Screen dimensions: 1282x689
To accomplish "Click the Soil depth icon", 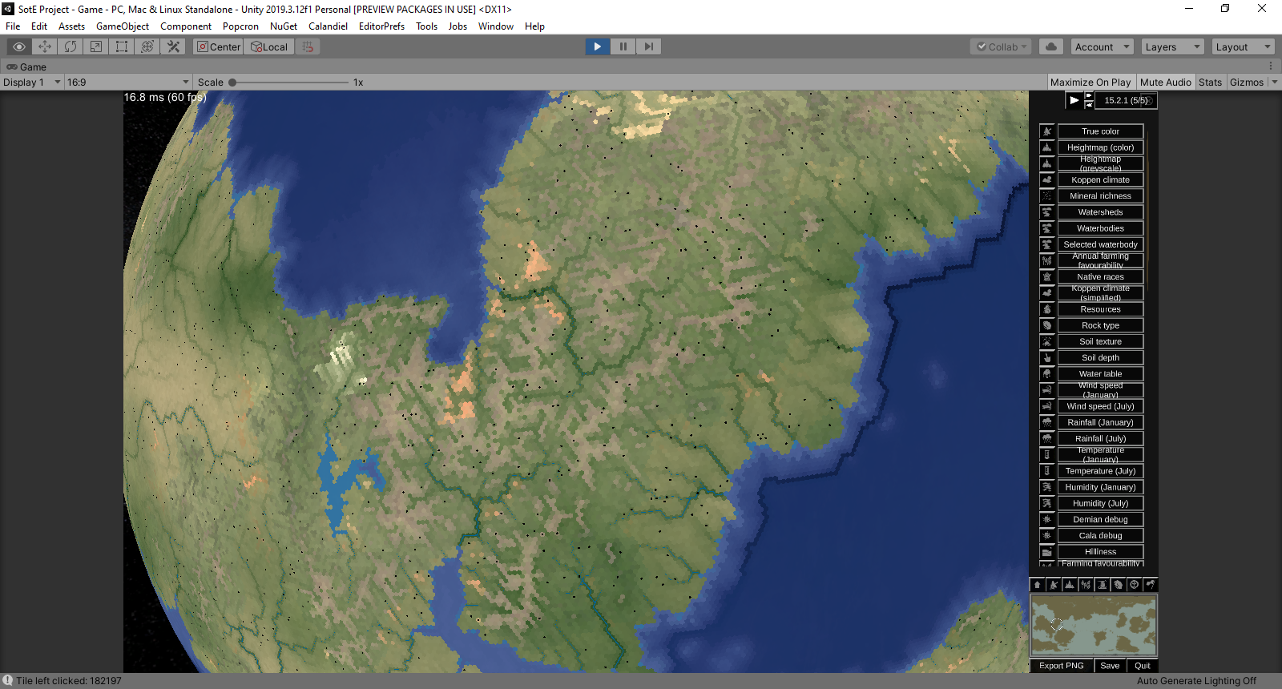I will tap(1046, 357).
